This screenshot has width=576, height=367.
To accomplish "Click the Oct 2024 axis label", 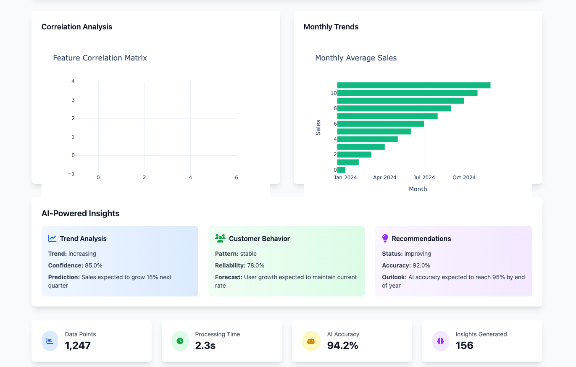I will pyautogui.click(x=464, y=177).
